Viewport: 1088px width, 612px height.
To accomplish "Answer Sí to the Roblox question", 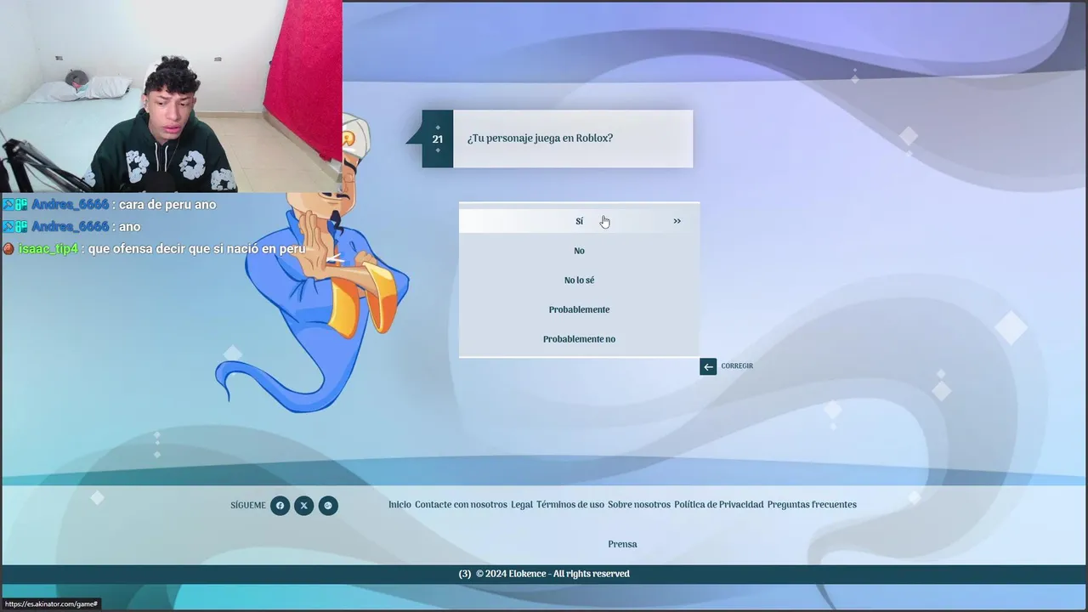I will click(x=579, y=221).
